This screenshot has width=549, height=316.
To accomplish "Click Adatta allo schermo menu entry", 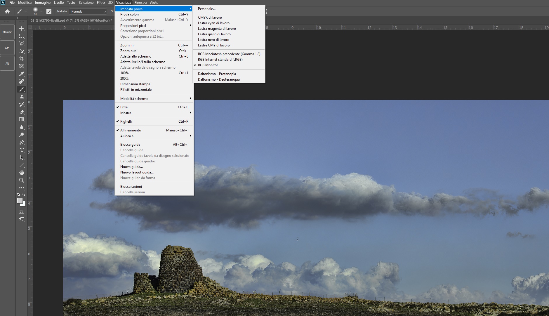I will click(136, 56).
